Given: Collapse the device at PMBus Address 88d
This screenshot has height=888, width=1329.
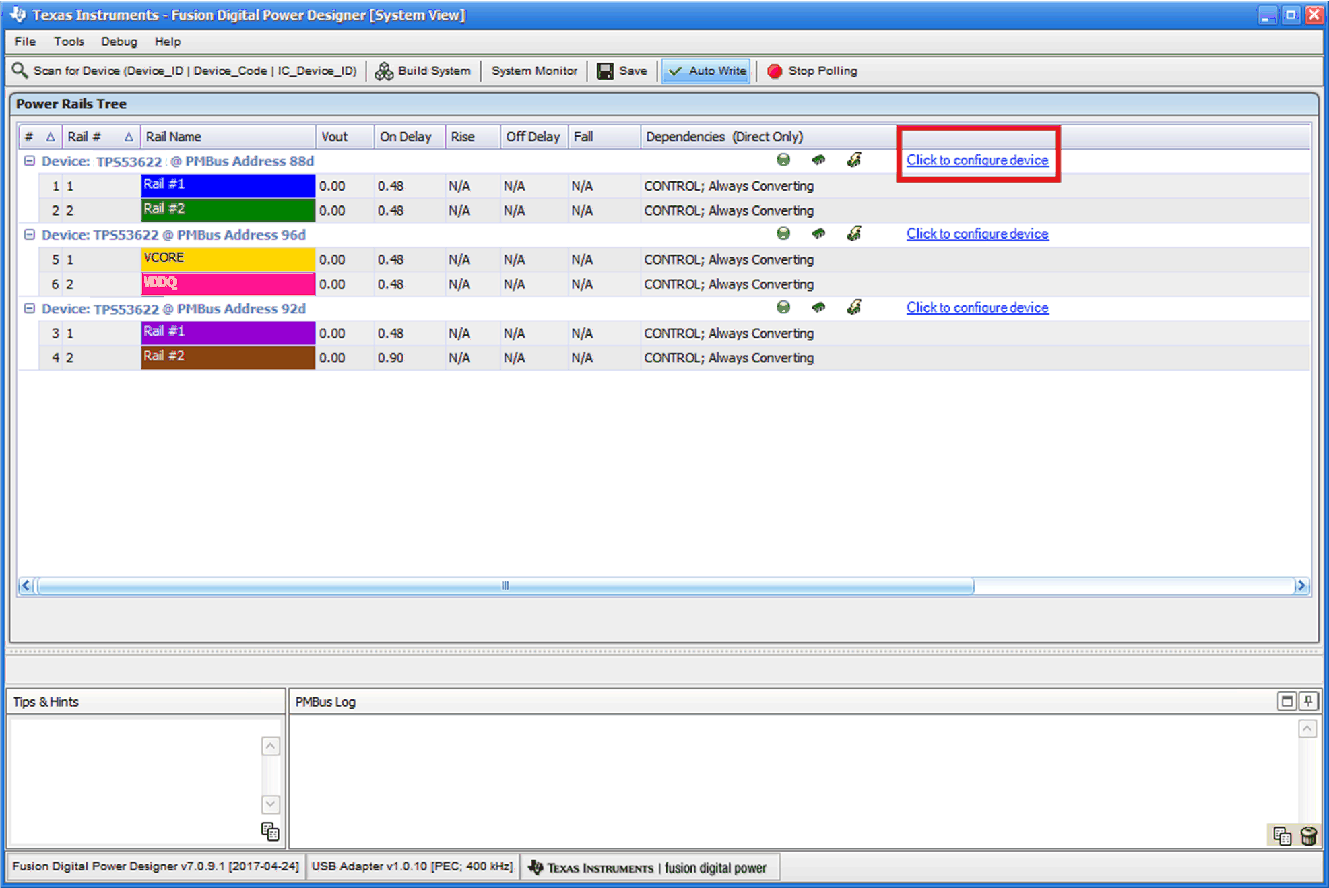Looking at the screenshot, I should pos(29,161).
